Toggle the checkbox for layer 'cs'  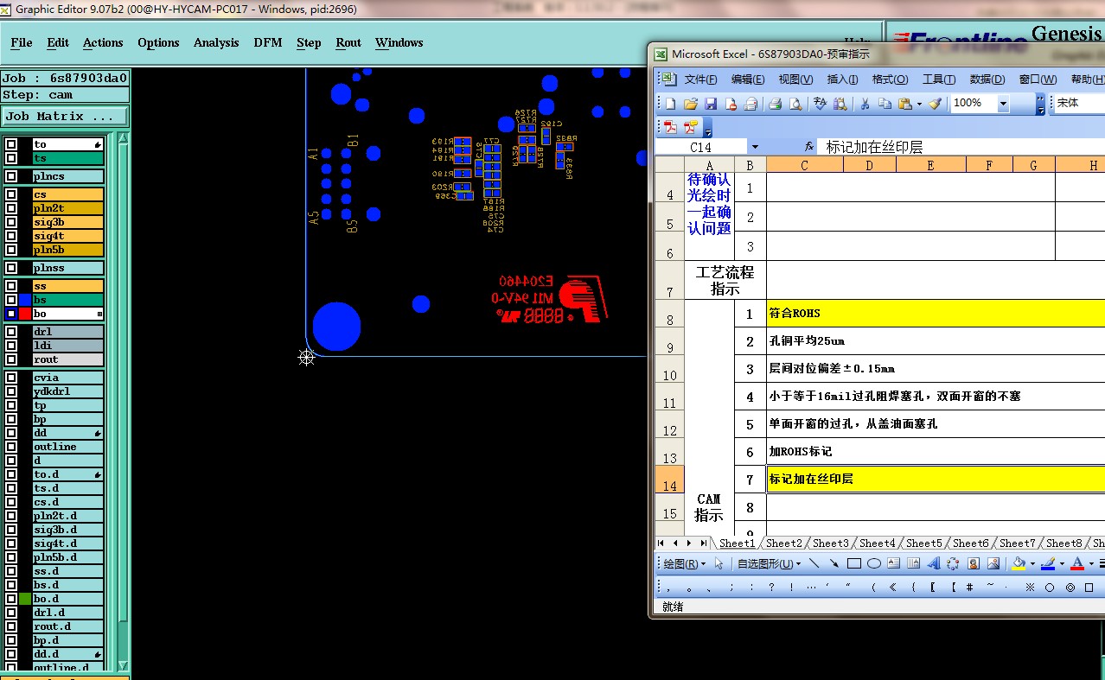11,194
